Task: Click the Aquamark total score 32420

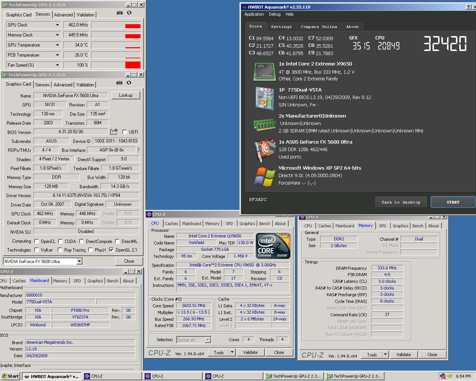Action: [x=445, y=44]
